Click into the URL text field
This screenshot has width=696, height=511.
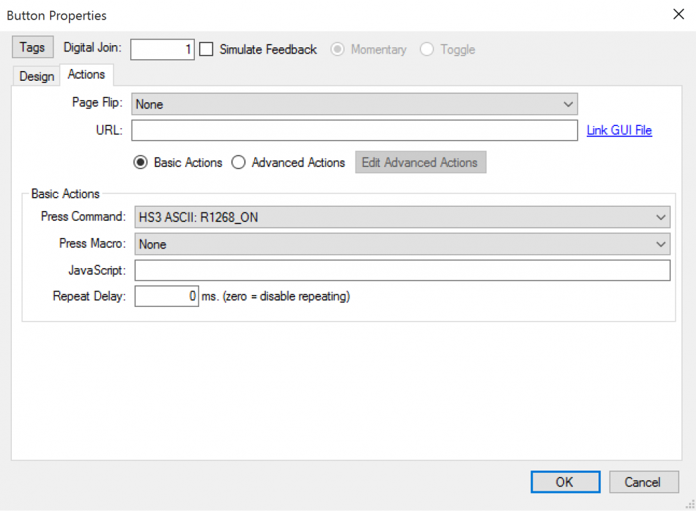(x=354, y=131)
